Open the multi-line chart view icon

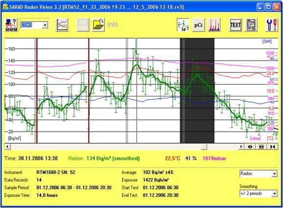coord(62,25)
